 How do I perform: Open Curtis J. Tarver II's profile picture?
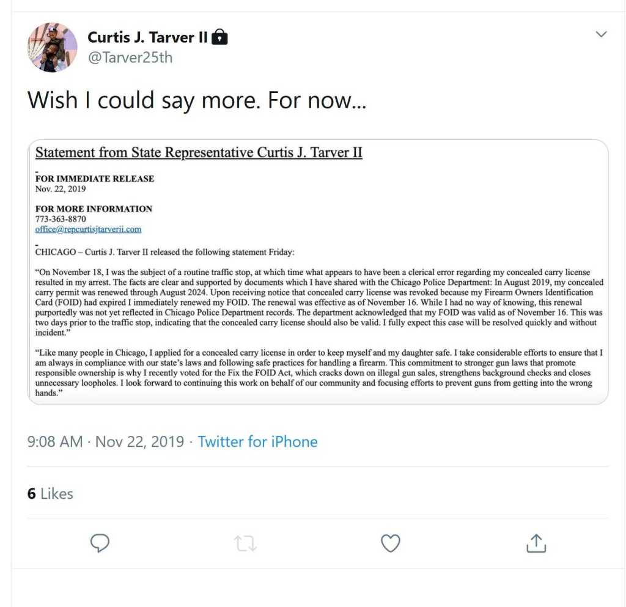pos(53,47)
